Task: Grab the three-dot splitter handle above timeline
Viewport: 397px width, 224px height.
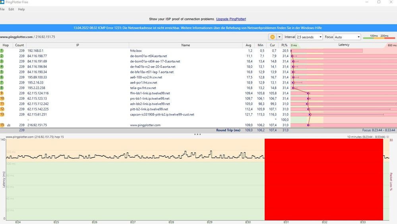Action: point(198,134)
